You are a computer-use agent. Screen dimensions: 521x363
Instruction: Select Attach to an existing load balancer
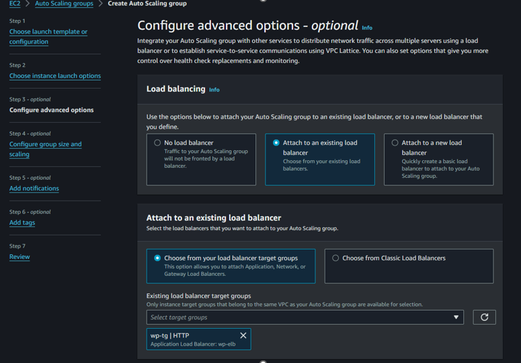click(x=276, y=143)
